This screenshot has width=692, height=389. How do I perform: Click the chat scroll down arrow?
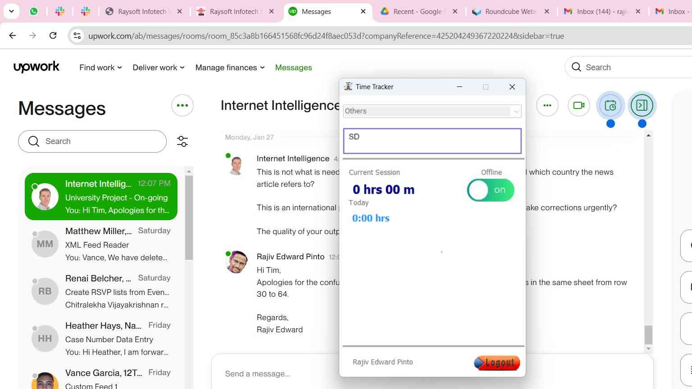pos(648,349)
